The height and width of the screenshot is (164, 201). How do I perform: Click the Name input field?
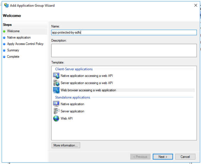124,32
